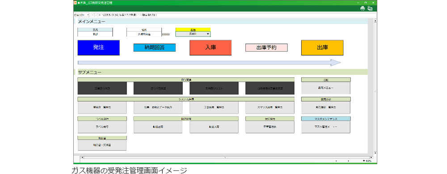Open the 長谷川 staff dropdown arrow
Viewport: 447px width, 174px height.
[208, 34]
